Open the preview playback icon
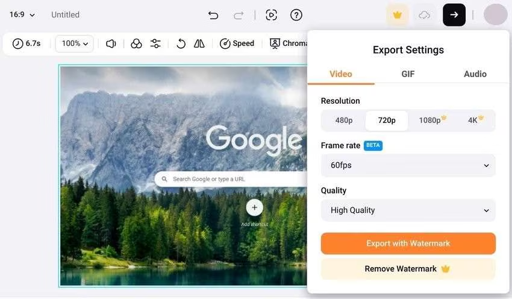 tap(271, 15)
